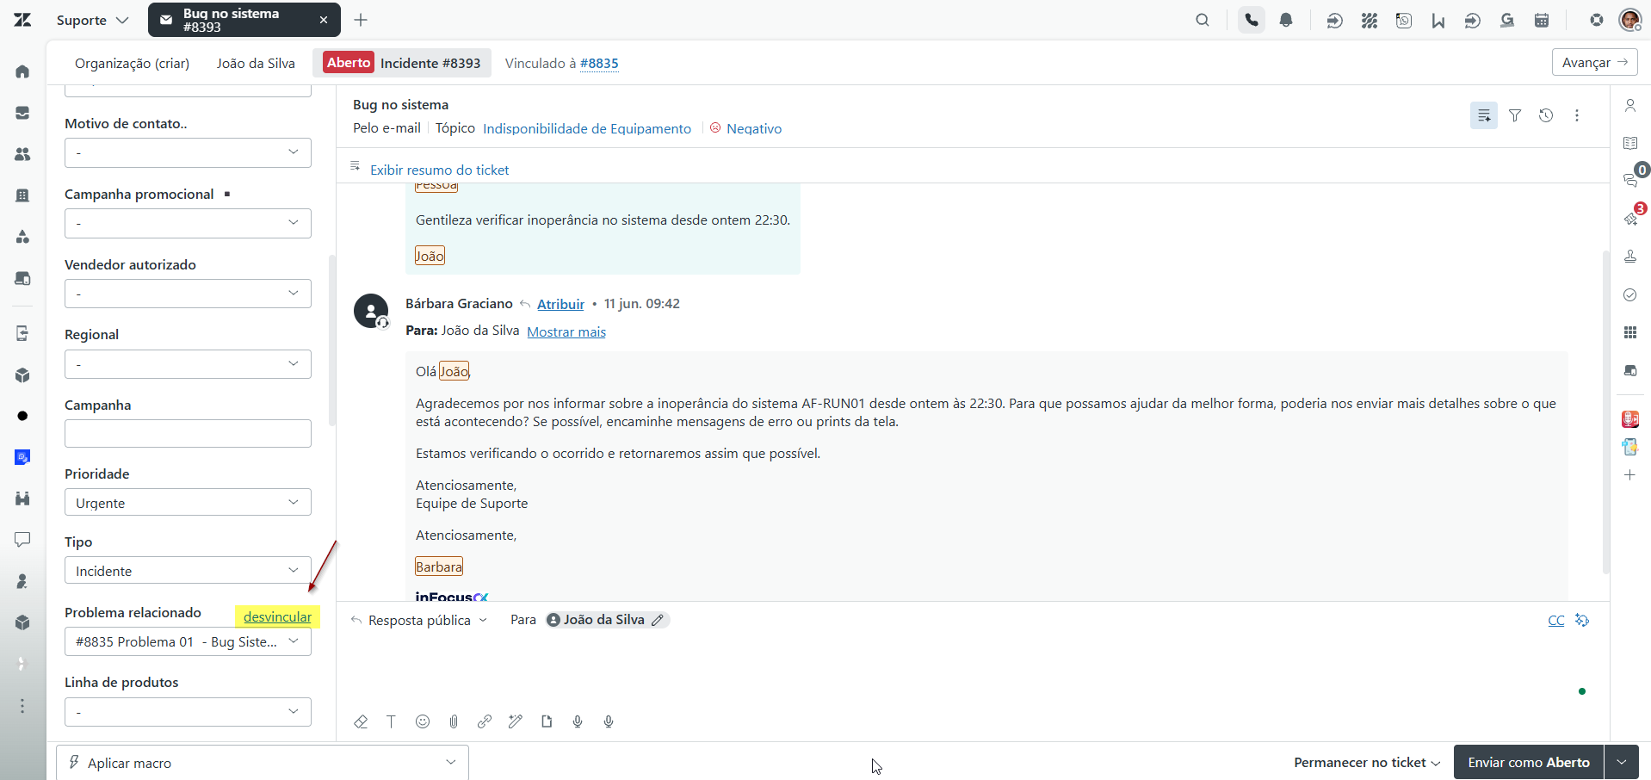This screenshot has height=780, width=1651.
Task: Open the João da Silva tab
Action: 256,63
